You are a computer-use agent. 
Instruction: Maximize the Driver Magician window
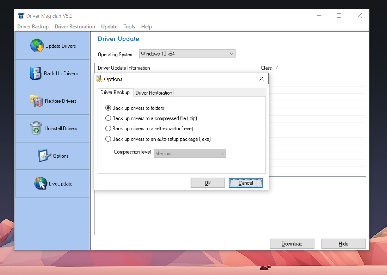coord(339,16)
